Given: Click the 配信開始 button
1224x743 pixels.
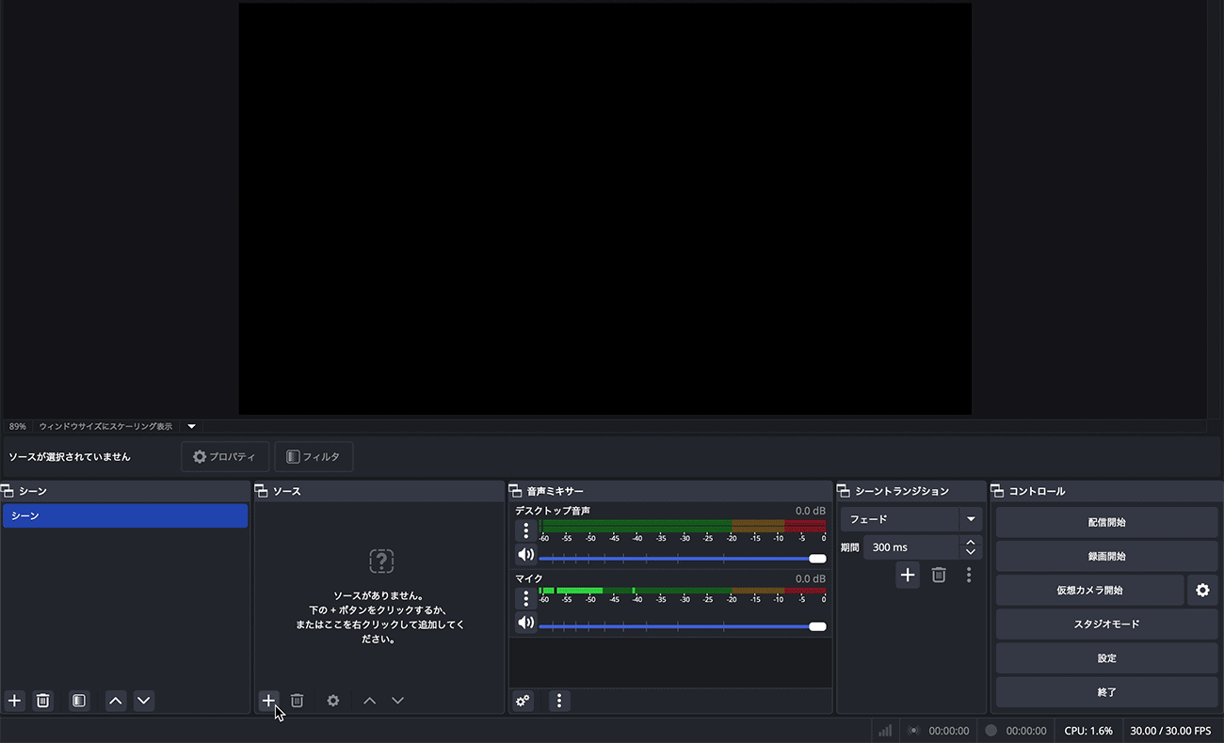Looking at the screenshot, I should pos(1106,522).
